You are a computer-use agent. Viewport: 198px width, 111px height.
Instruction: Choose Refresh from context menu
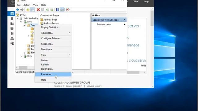point(53,65)
